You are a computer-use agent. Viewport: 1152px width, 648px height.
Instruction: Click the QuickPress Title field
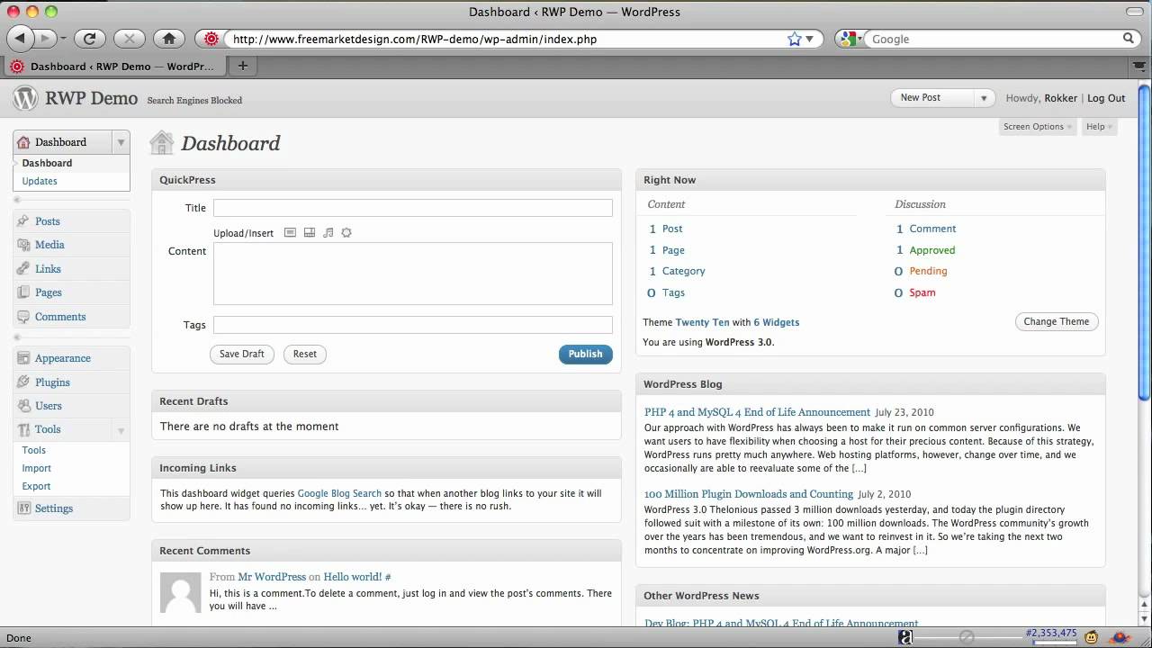pos(413,208)
